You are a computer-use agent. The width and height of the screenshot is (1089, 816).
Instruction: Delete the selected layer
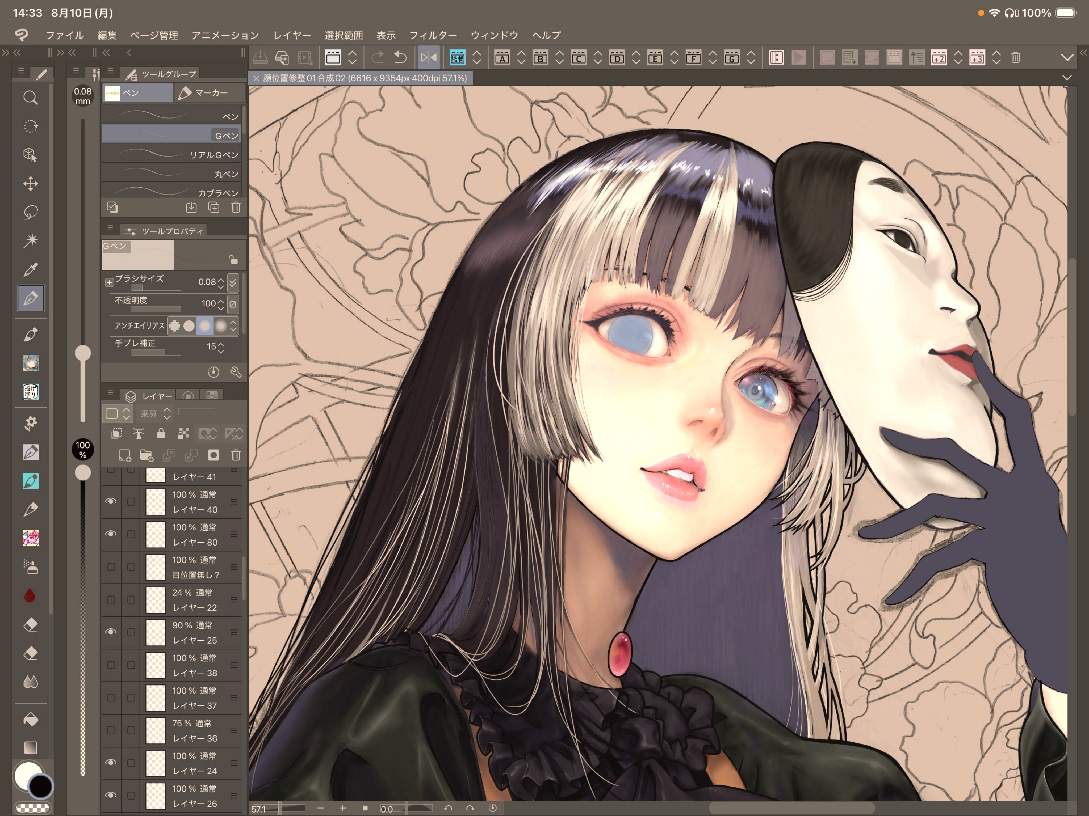[236, 455]
